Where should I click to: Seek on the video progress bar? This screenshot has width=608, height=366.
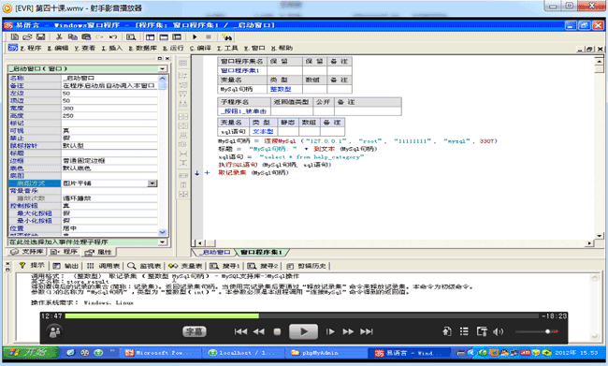302,316
